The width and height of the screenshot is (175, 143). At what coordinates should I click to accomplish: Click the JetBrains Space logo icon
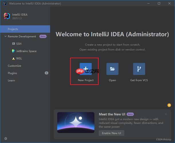13,51
